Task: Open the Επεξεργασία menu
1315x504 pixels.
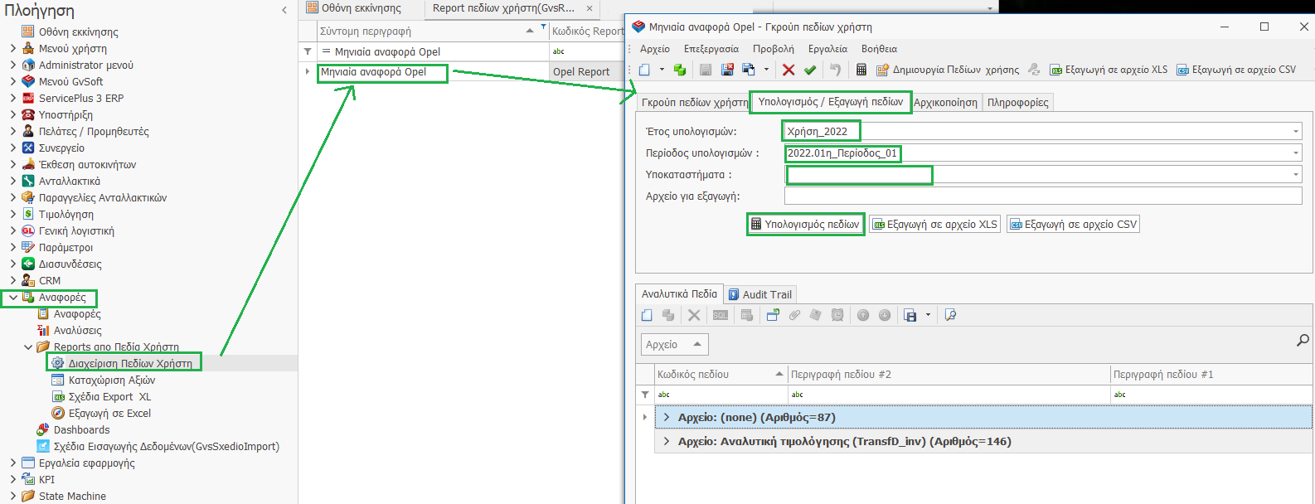Action: coord(711,49)
